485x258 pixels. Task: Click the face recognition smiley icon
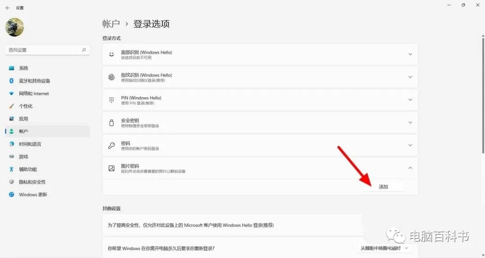coord(111,54)
